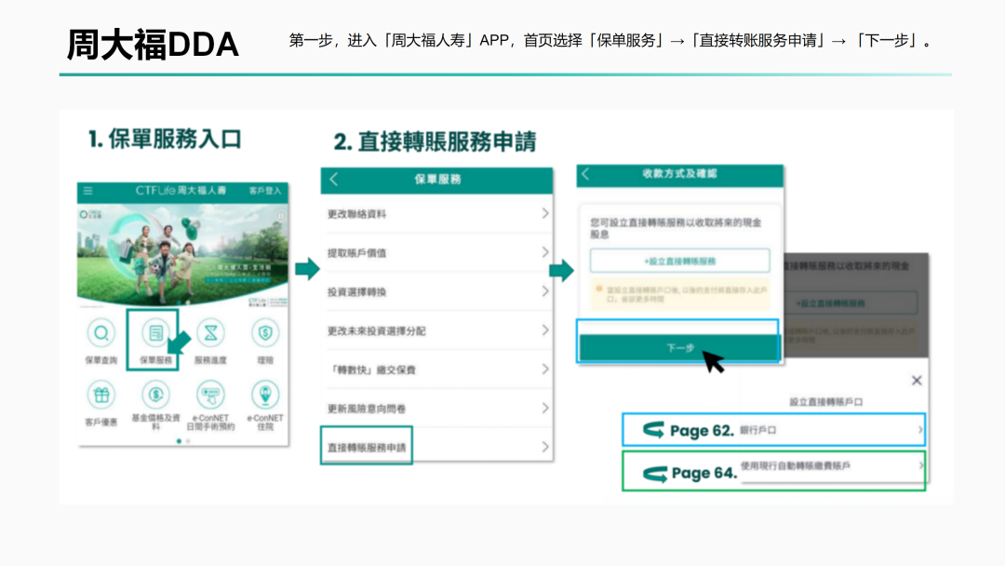Select e-ConNET 日間手術預約 icon
1005x566 pixels.
[x=210, y=395]
